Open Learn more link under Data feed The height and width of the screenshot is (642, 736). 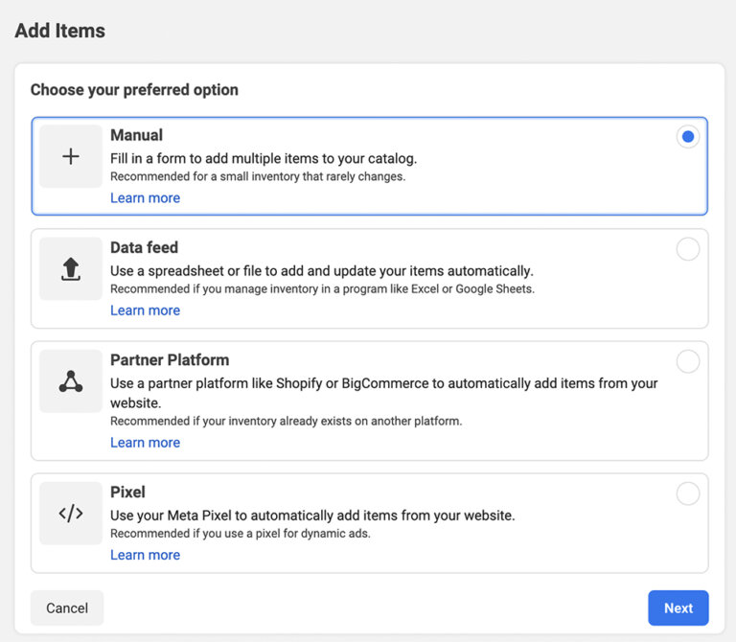(x=145, y=310)
